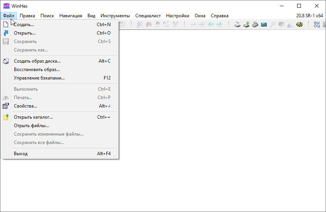Click the Replace Text A-to-B icon

click(x=166, y=25)
